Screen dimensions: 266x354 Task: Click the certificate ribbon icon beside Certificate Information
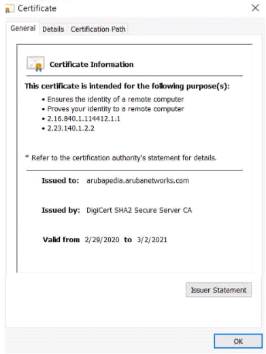click(x=35, y=63)
